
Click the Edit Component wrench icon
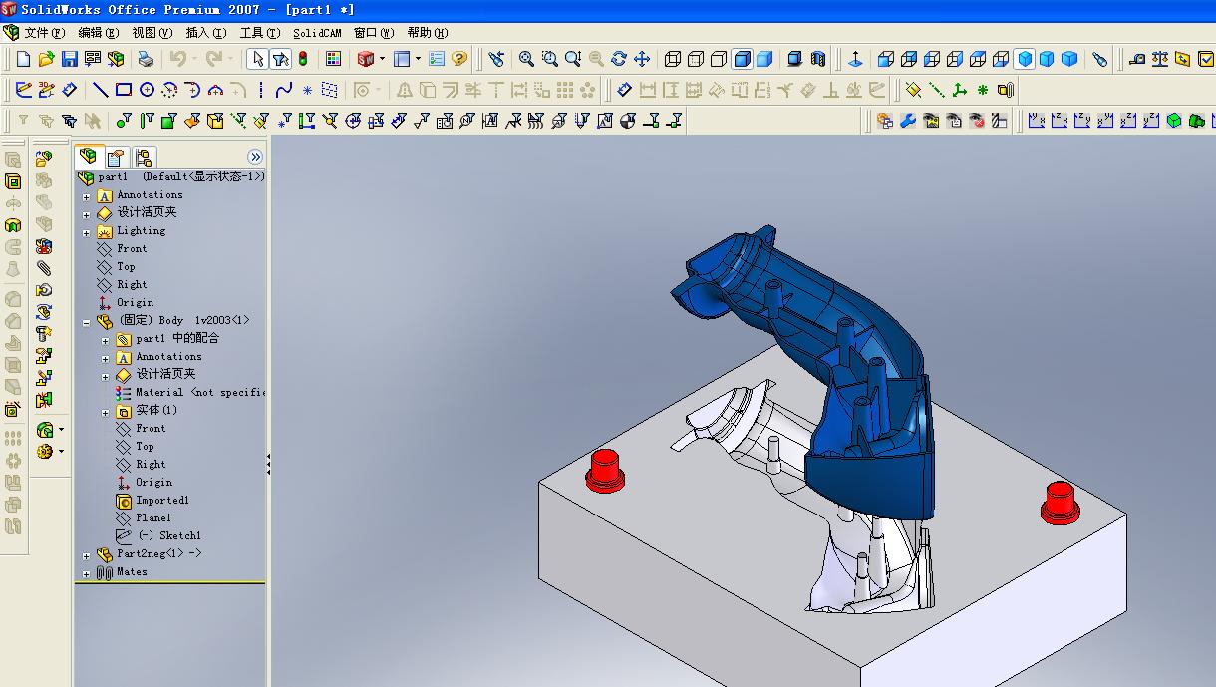[908, 121]
